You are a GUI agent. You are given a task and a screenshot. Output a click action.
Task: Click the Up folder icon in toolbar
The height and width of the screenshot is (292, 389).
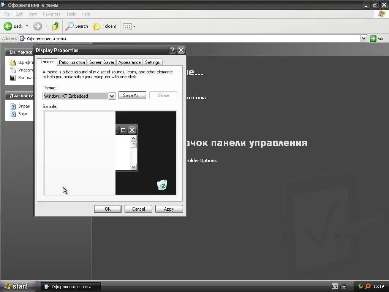[x=56, y=26]
